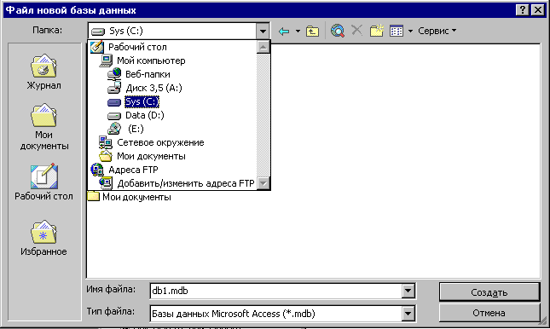The height and width of the screenshot is (329, 550).
Task: Toggle the Папка combo box arrow
Action: 263,32
